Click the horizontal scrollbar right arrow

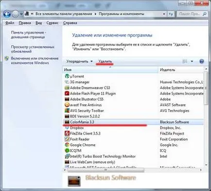click(201, 170)
